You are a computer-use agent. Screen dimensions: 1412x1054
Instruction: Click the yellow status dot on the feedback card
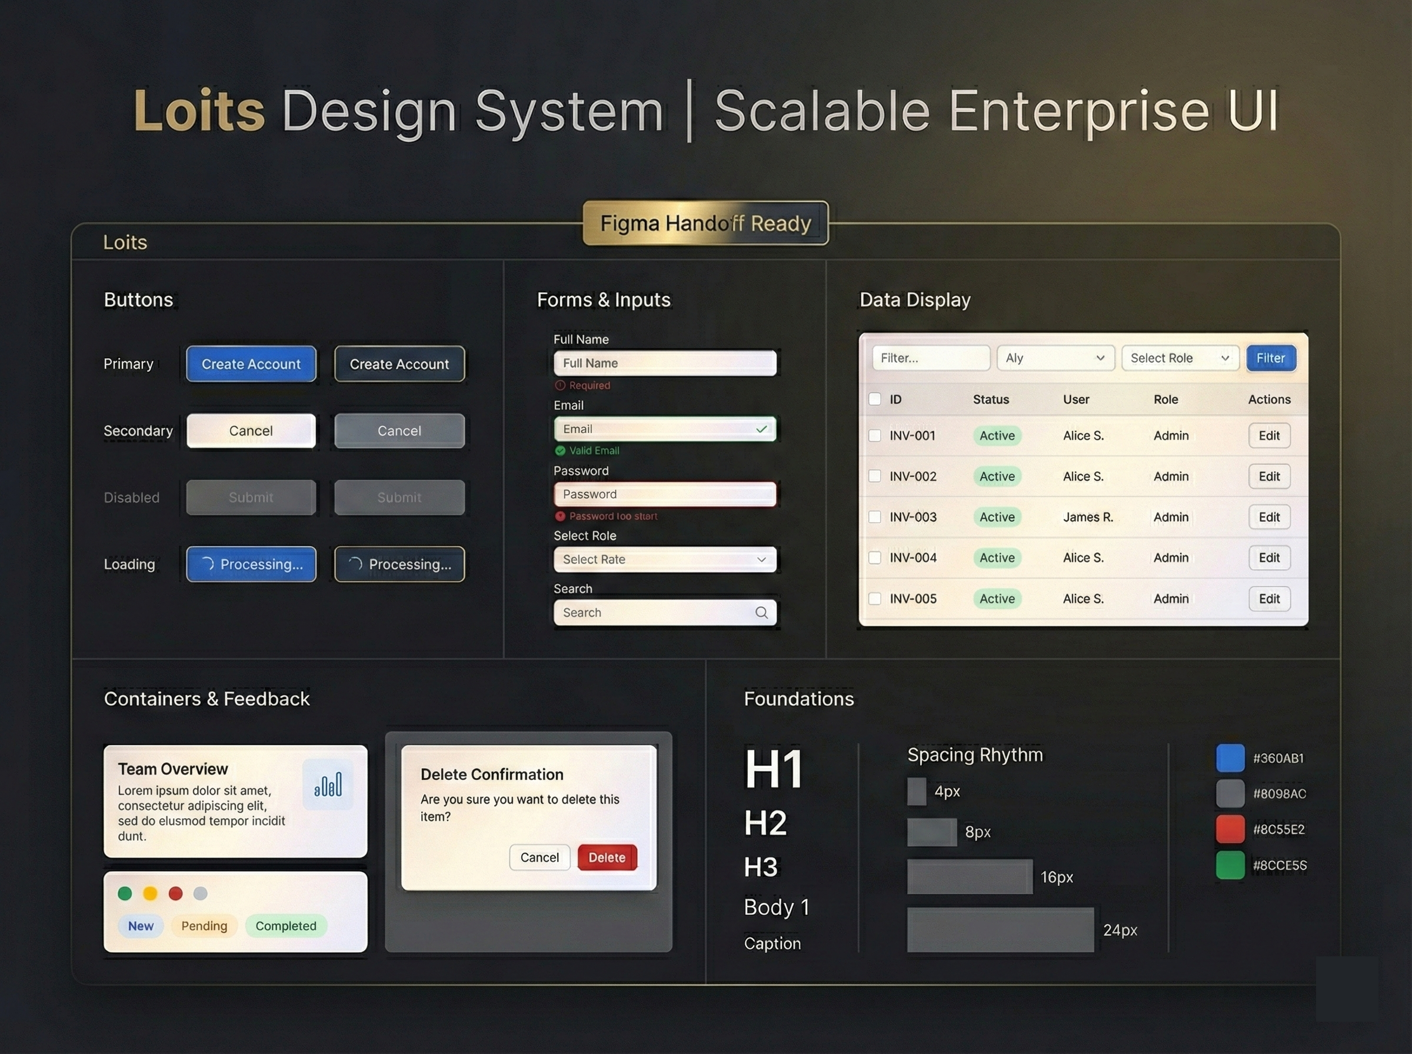[x=150, y=894]
